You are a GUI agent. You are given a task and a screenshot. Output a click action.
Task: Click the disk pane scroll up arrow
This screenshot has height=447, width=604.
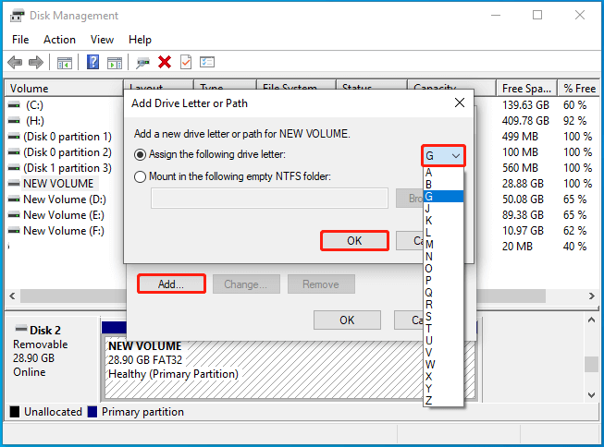click(x=591, y=320)
